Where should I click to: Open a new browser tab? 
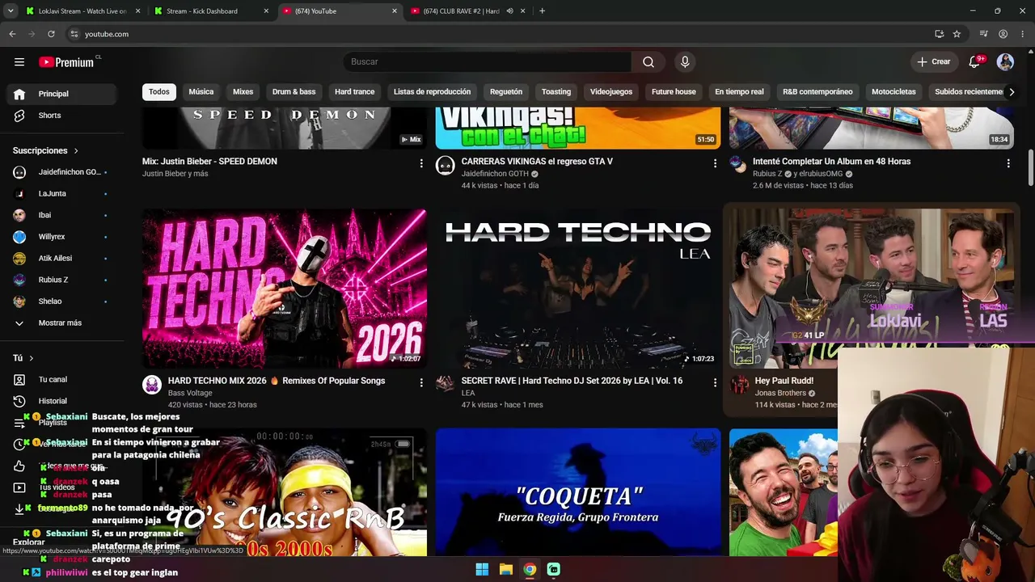542,11
